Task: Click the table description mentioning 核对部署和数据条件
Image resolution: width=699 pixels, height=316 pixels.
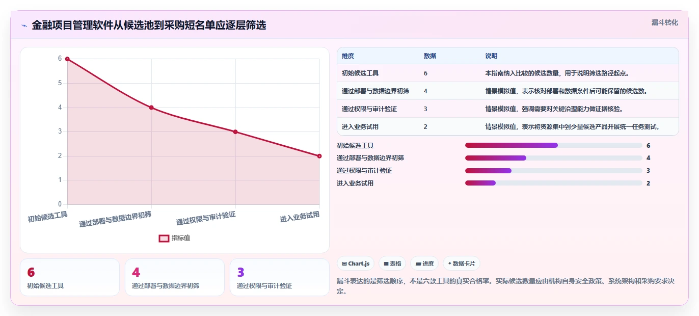Action: [x=566, y=91]
